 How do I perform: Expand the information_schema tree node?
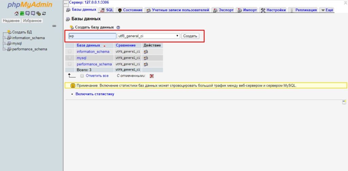coord(4,38)
